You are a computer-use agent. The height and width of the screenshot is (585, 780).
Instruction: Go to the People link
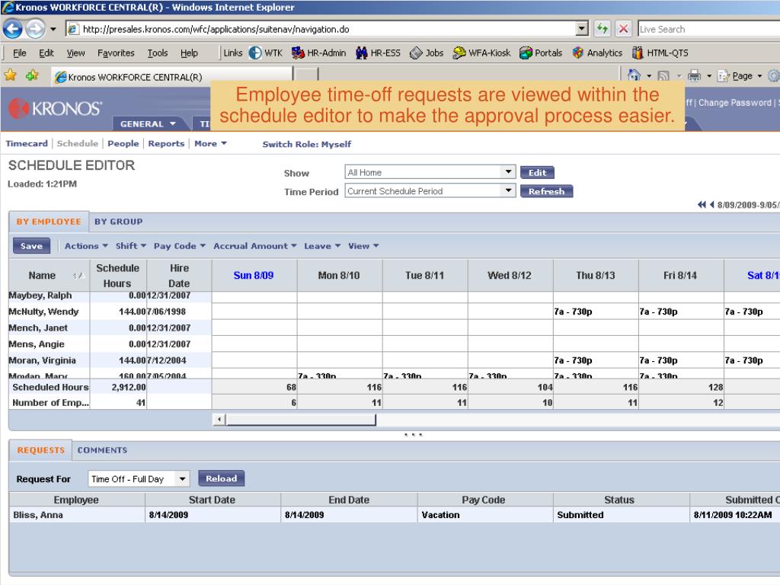pos(123,143)
